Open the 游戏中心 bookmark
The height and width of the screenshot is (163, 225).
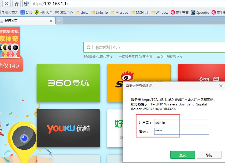[x=64, y=13]
